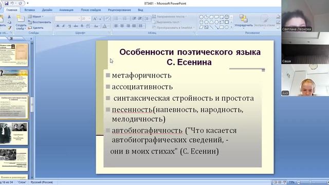Click Преобразовать в SmartArt
Image resolution: width=329 pixels, height=185 pixels.
[173, 27]
